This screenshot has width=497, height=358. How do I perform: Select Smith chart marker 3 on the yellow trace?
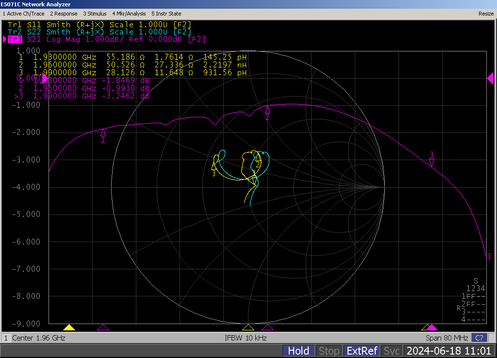pos(214,166)
